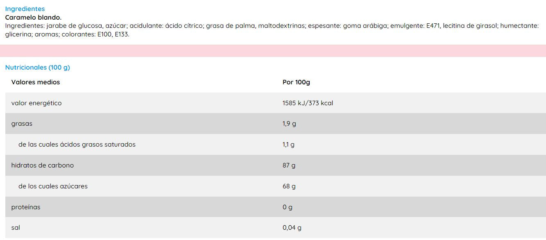This screenshot has height=240, width=546.
Task: Select the hidratos de carbono row label
Action: click(x=43, y=165)
